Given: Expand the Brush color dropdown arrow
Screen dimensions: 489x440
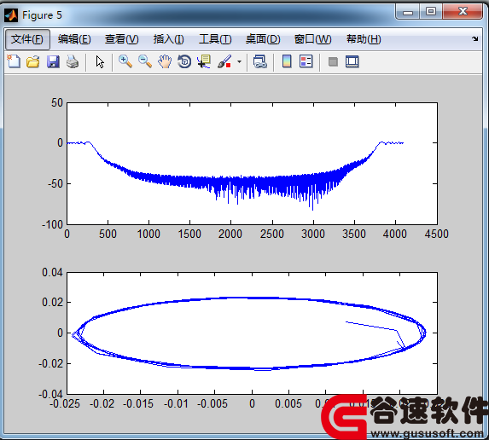Looking at the screenshot, I should (239, 61).
